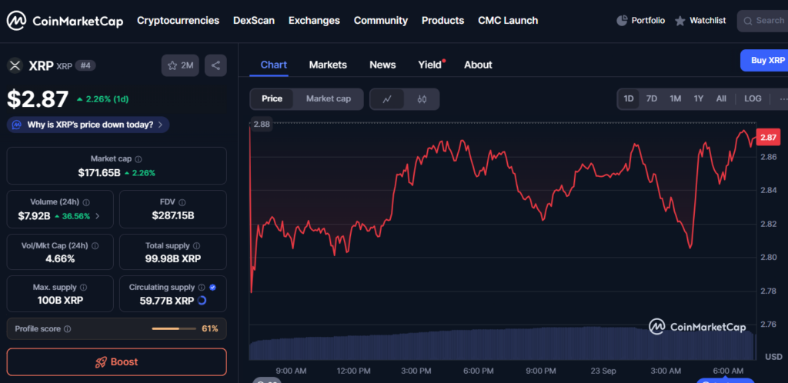
Task: Click the #4 rank badge
Action: [x=85, y=65]
